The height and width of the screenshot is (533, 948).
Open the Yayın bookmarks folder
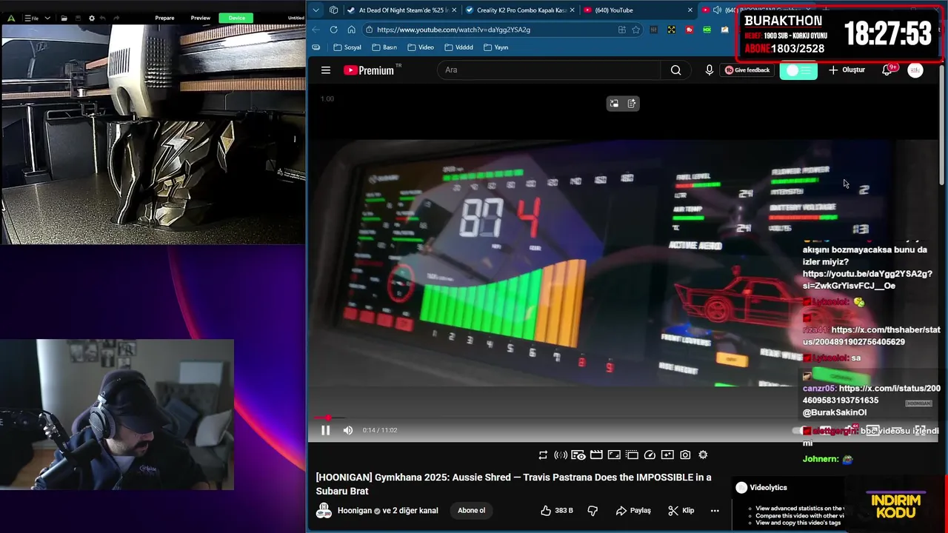495,47
